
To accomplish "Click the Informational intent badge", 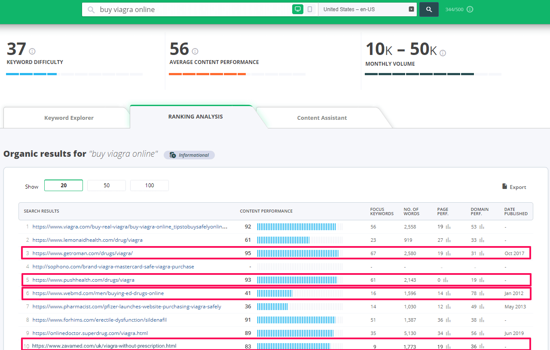I will coord(189,155).
